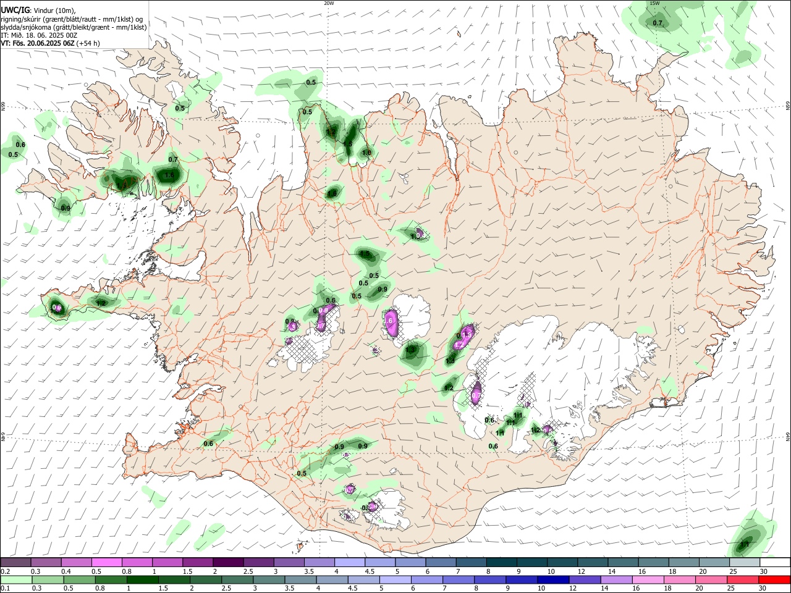791x593 pixels.
Task: Select the bright red swatch after 30 on rain scale
Action: click(x=775, y=580)
